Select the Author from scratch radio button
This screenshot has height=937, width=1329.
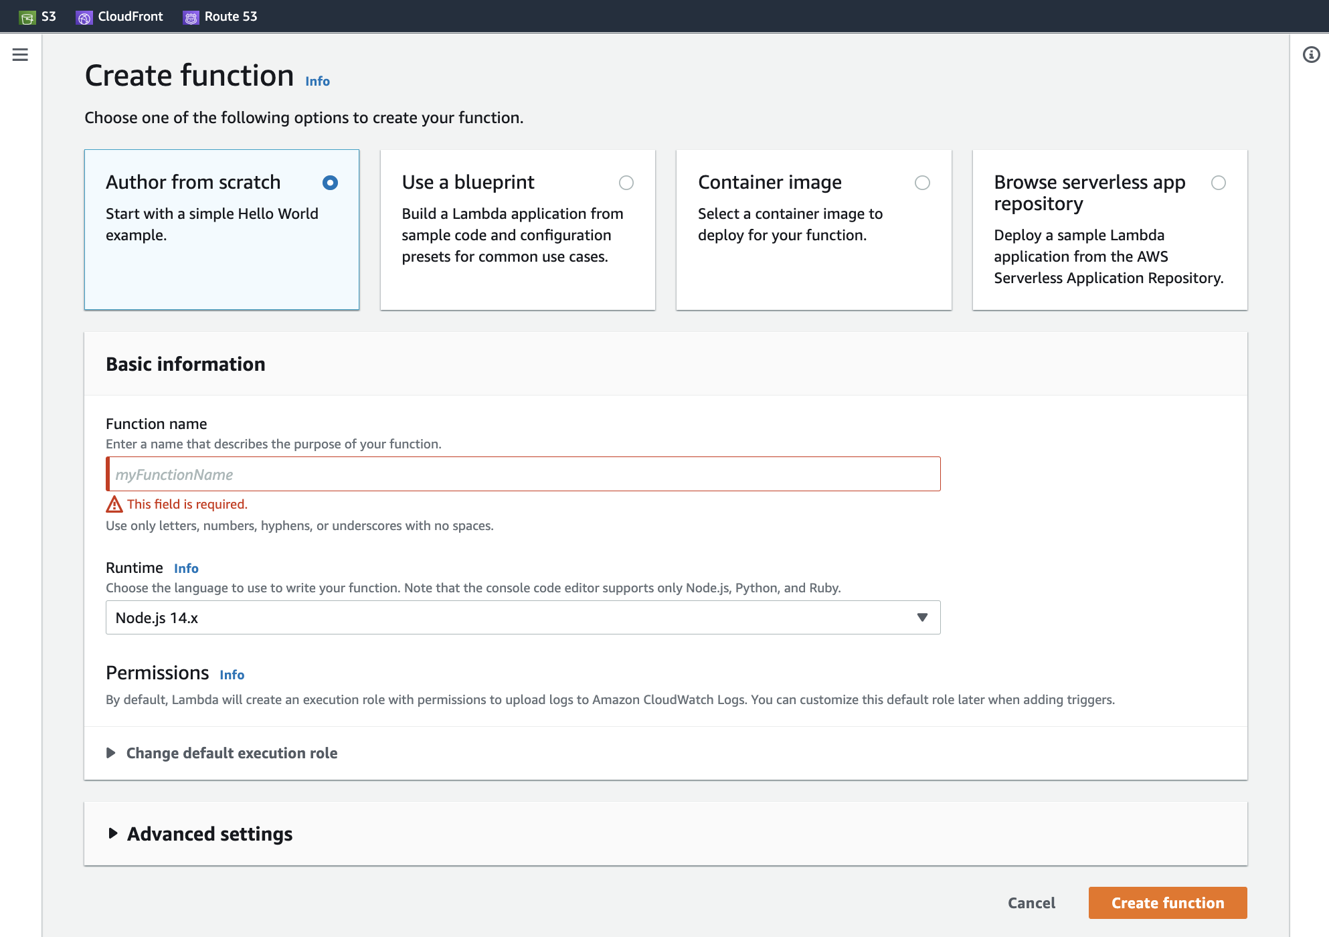(330, 183)
